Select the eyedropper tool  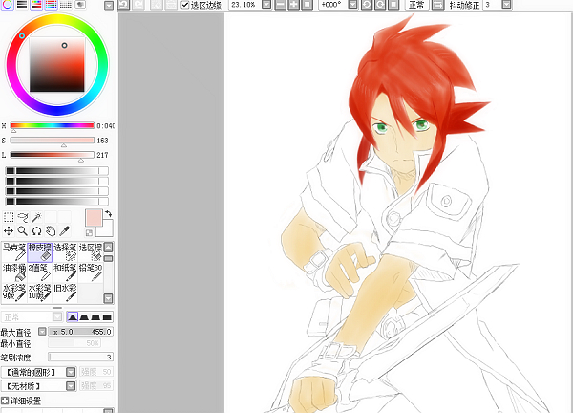click(64, 230)
